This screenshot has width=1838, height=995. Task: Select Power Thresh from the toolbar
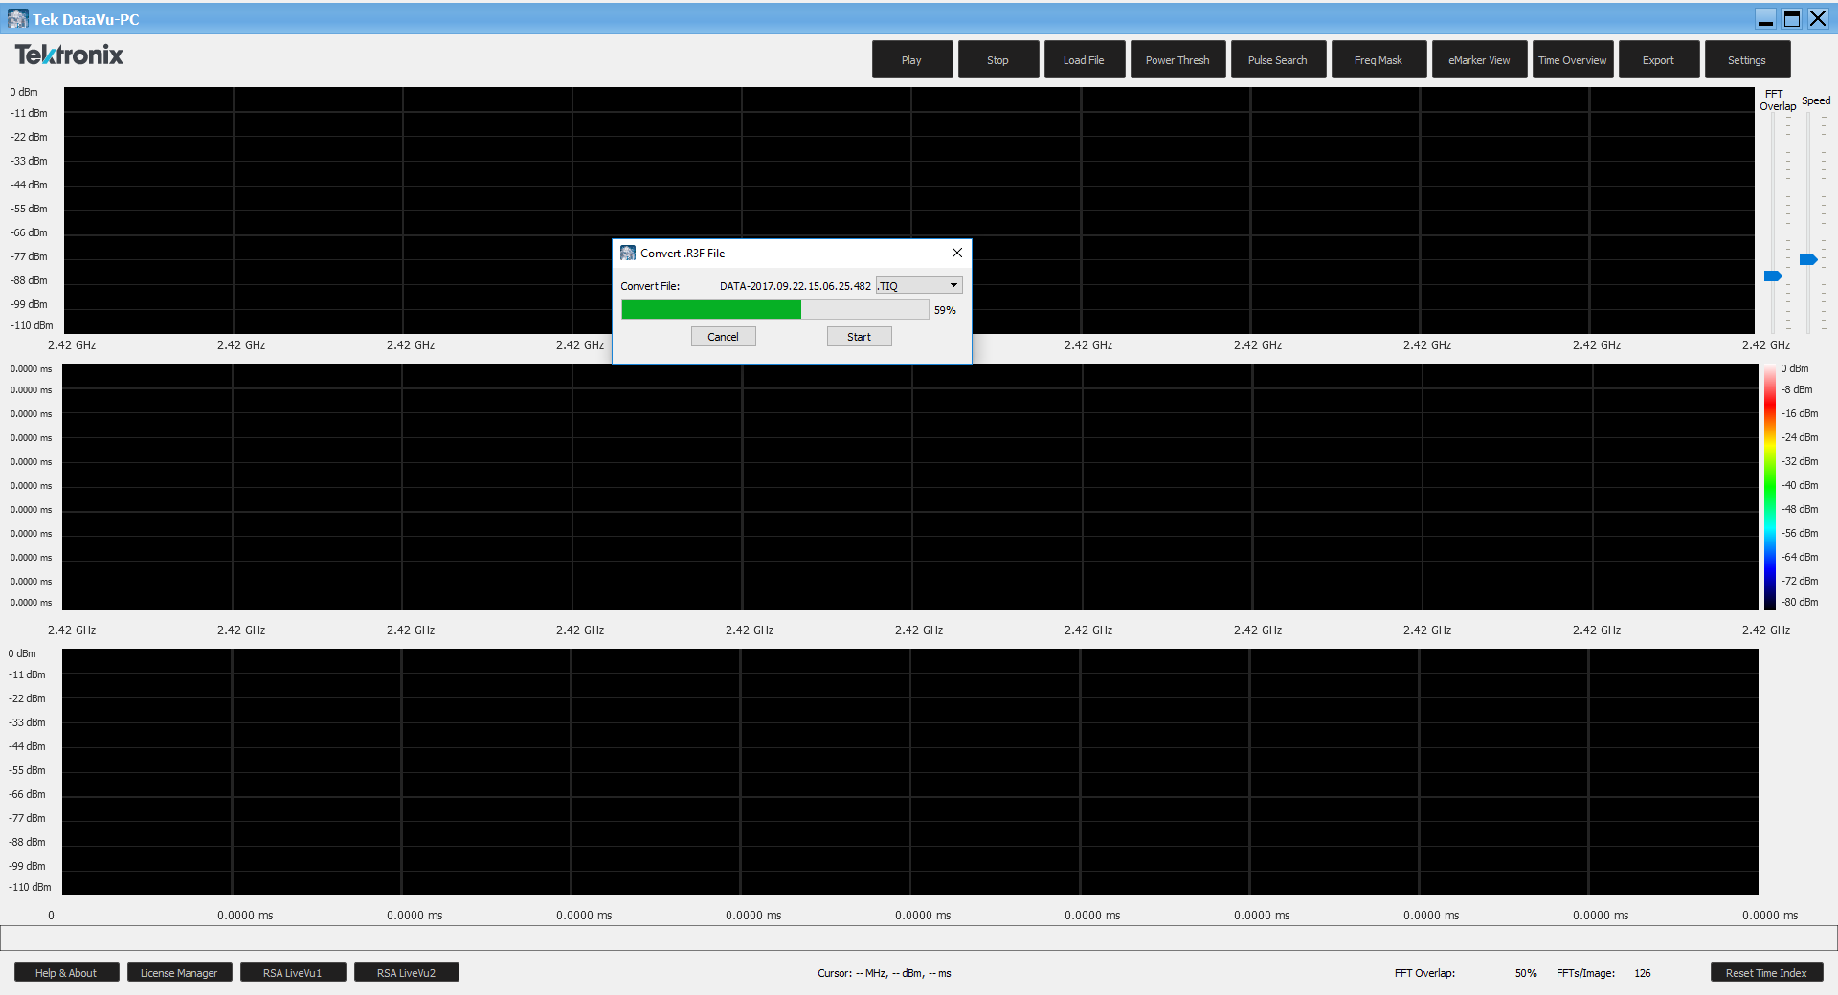(x=1177, y=59)
